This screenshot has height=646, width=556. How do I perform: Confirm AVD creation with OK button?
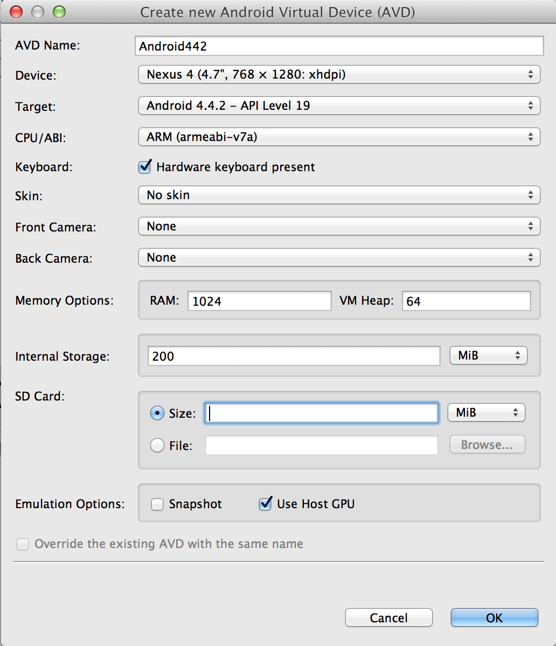[x=494, y=617]
